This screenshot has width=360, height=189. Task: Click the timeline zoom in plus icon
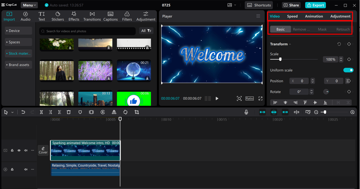352,112
